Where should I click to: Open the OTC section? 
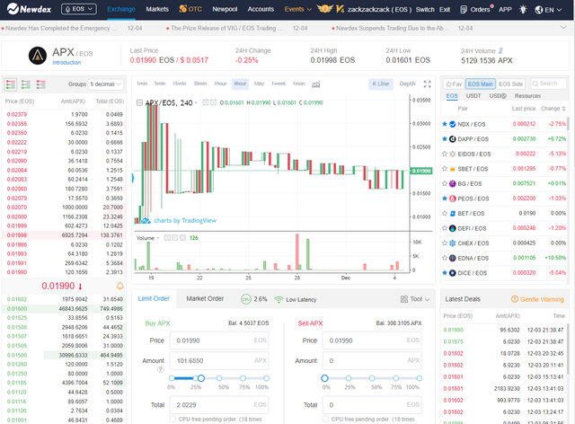(x=190, y=9)
